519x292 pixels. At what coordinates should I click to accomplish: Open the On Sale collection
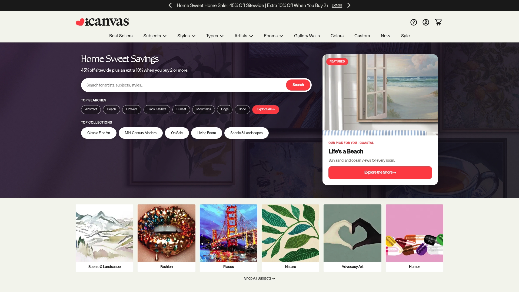(177, 133)
